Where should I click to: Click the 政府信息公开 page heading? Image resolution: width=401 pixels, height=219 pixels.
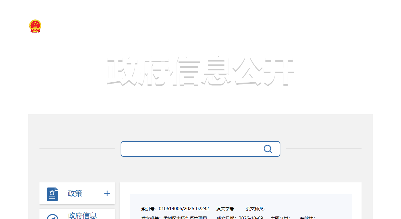(x=200, y=72)
